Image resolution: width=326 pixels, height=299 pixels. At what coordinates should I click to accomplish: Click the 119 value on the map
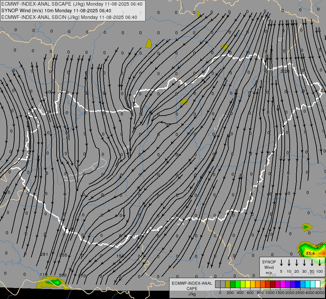[x=44, y=275]
